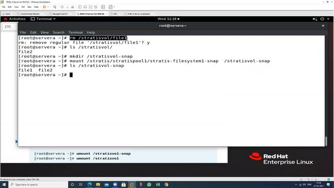Expand the GNOME system menu arrow

point(328,19)
